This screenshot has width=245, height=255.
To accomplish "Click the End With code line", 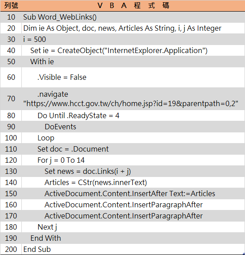I will click(x=45, y=238).
